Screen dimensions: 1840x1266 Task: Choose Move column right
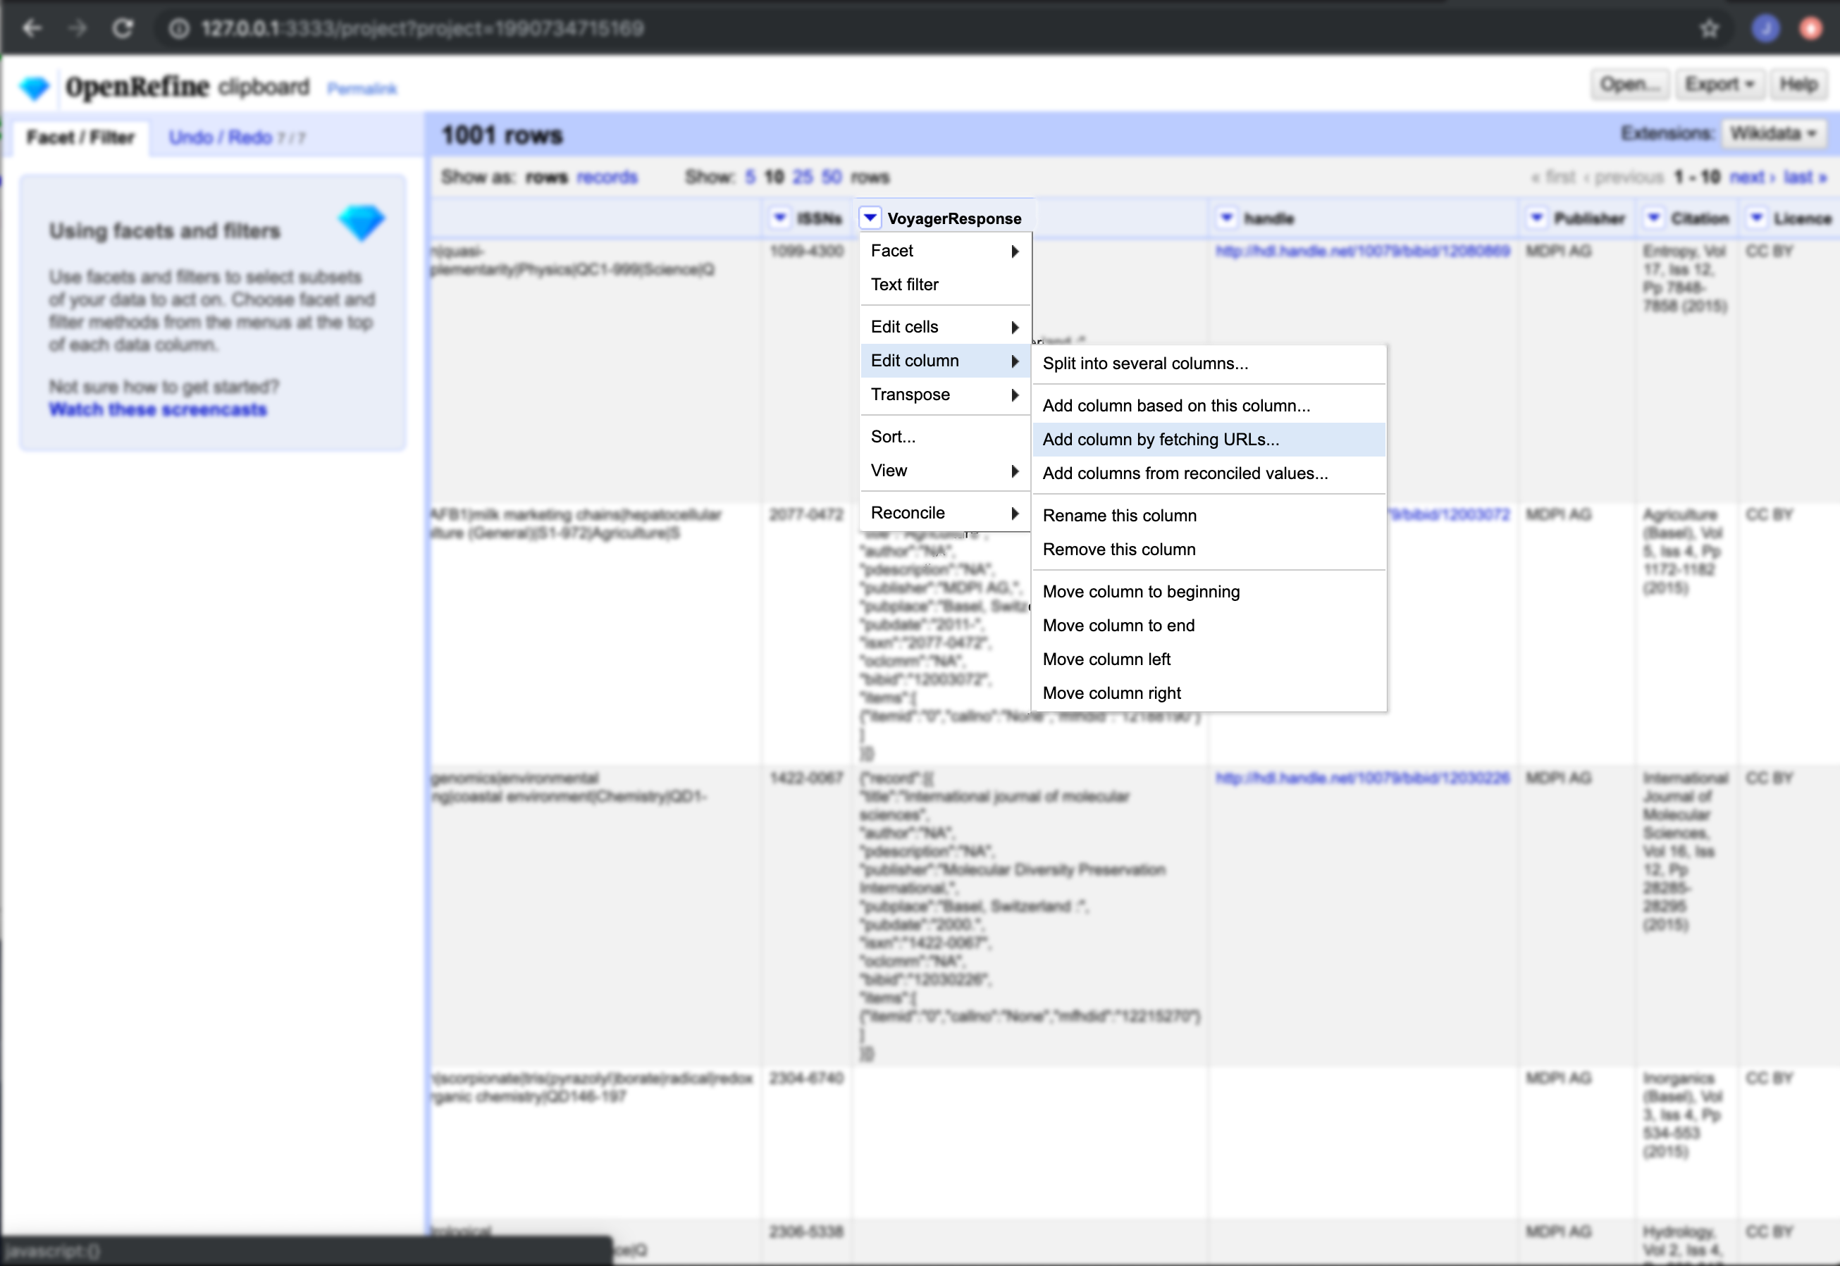pos(1209,693)
